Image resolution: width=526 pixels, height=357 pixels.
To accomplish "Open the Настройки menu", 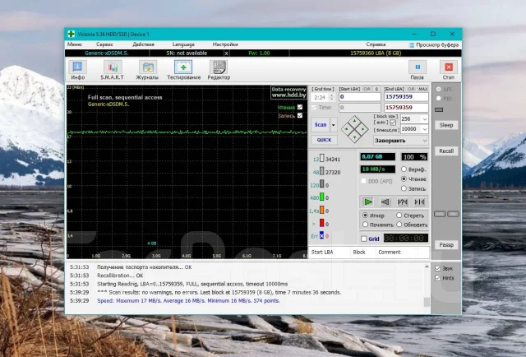I will pos(225,44).
